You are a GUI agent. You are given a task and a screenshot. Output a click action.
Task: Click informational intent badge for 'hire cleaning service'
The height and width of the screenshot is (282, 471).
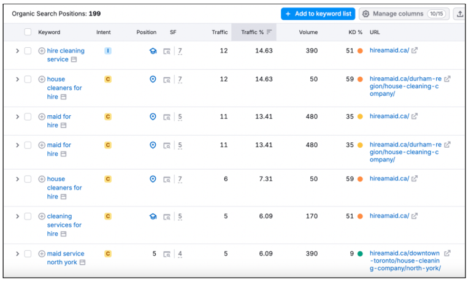click(108, 51)
